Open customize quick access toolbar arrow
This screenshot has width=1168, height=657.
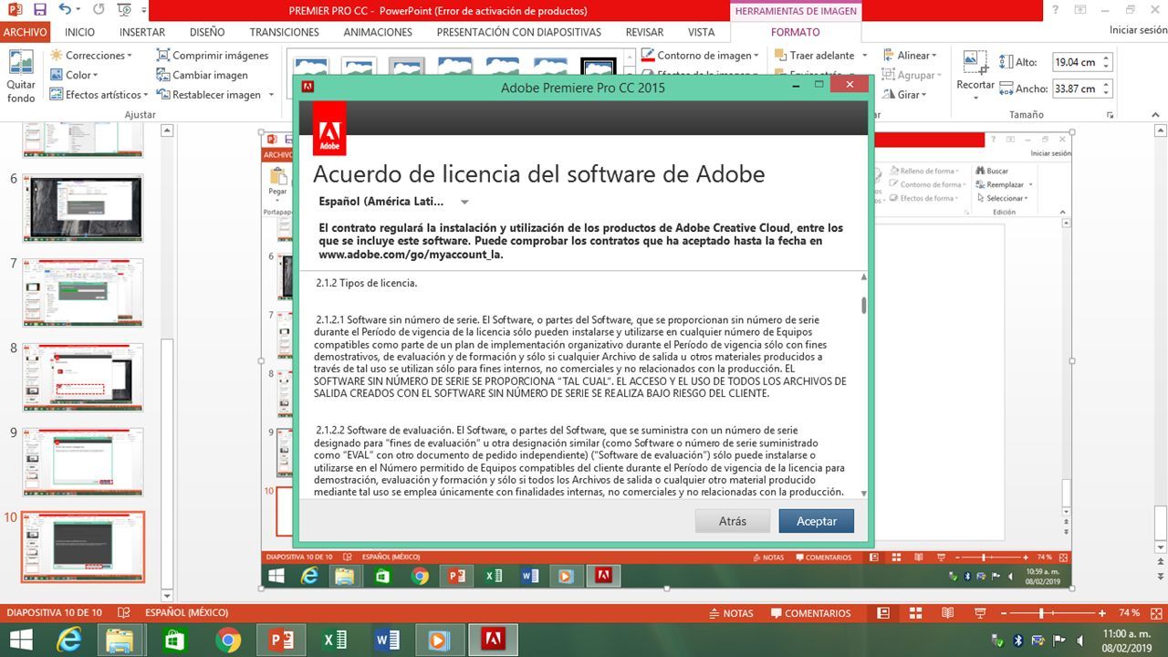pyautogui.click(x=145, y=10)
